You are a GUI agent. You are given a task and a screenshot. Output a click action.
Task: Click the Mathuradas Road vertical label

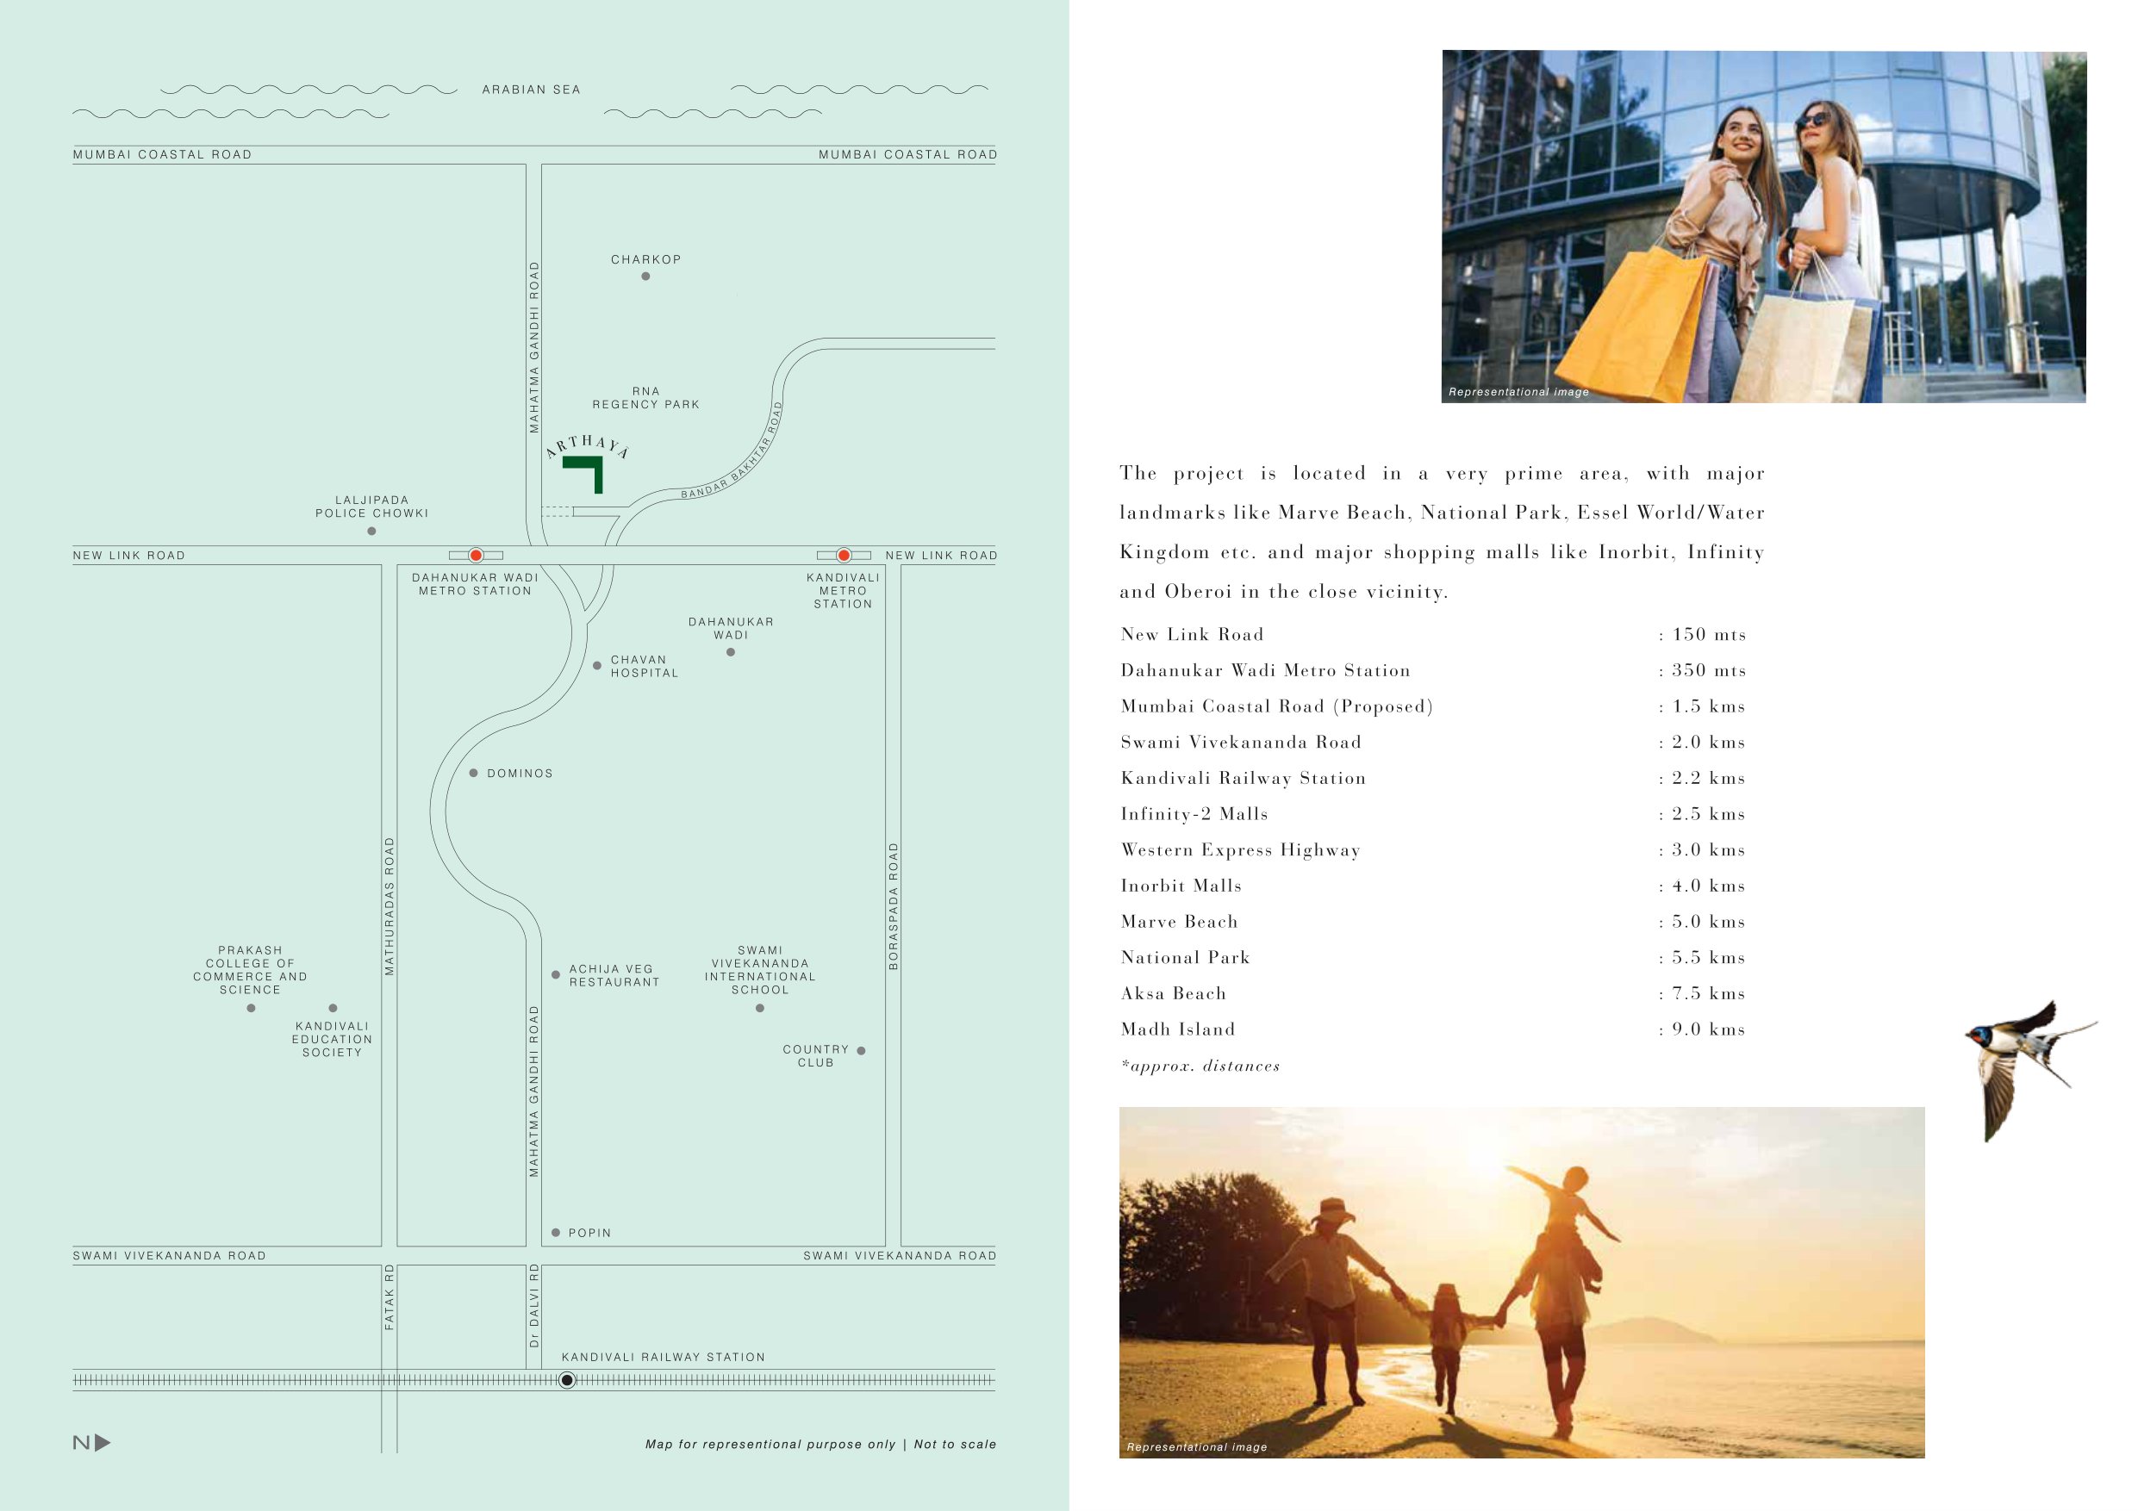click(x=390, y=907)
